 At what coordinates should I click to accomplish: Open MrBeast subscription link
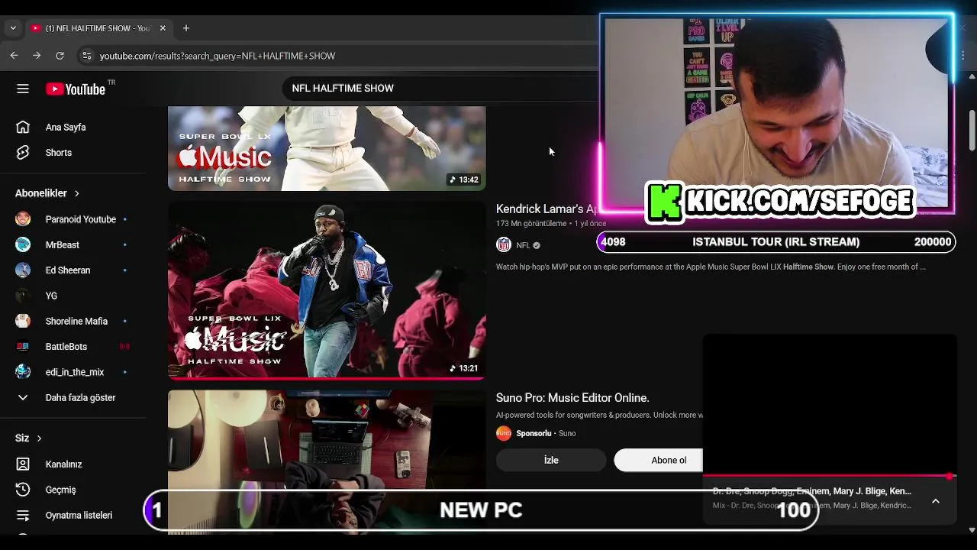coord(63,244)
